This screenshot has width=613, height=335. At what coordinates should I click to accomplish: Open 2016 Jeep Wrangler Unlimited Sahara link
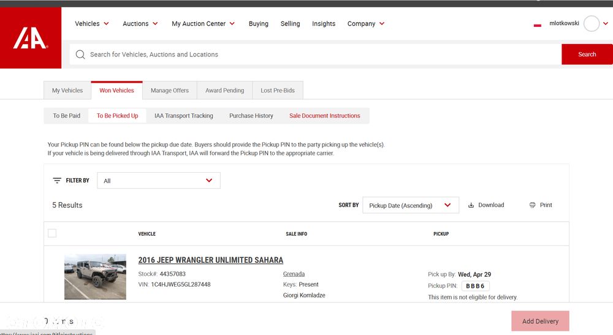[x=211, y=260]
